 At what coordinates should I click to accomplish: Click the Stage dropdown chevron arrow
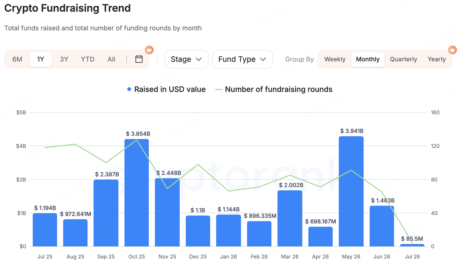tap(199, 60)
